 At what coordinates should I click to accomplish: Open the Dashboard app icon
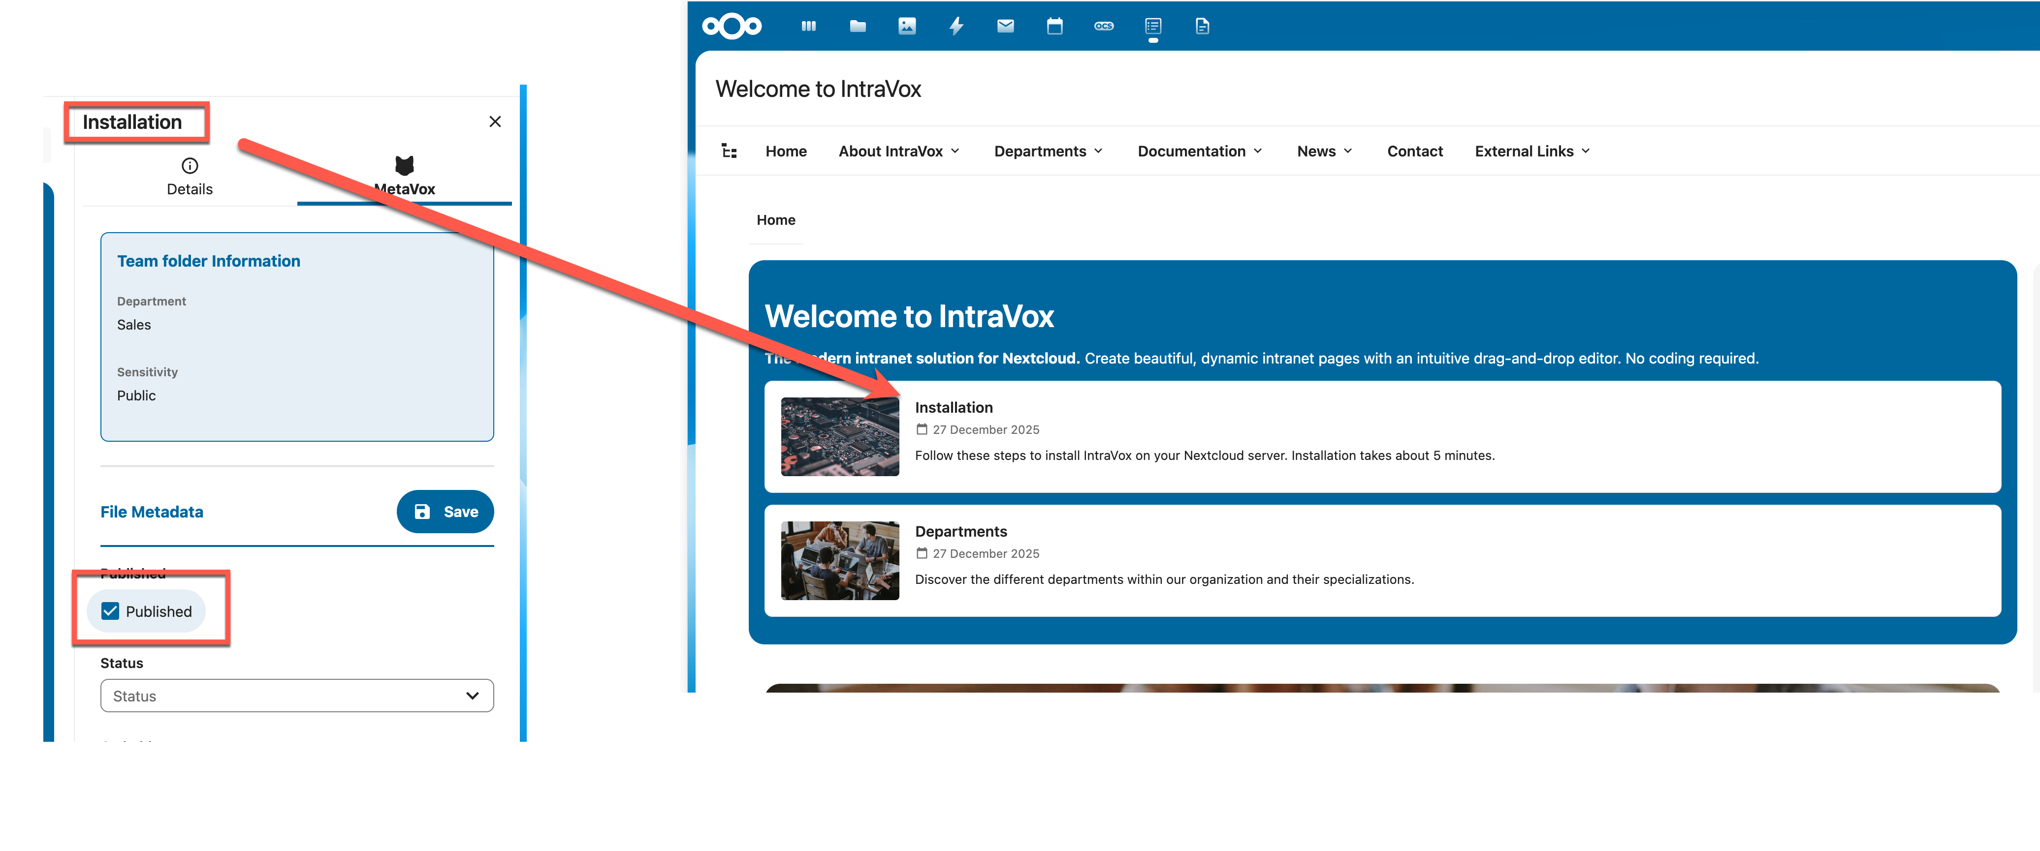point(808,26)
